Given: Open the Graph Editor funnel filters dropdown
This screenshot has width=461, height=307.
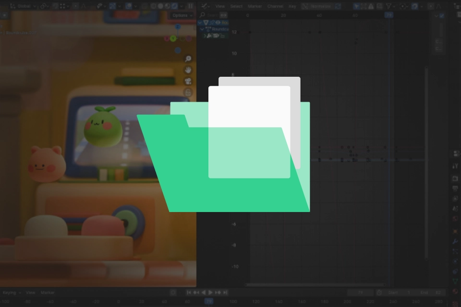Looking at the screenshot, I should (x=390, y=6).
